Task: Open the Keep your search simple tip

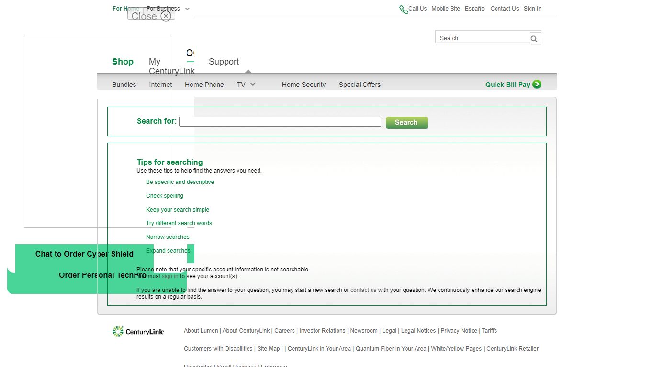Action: point(178,210)
